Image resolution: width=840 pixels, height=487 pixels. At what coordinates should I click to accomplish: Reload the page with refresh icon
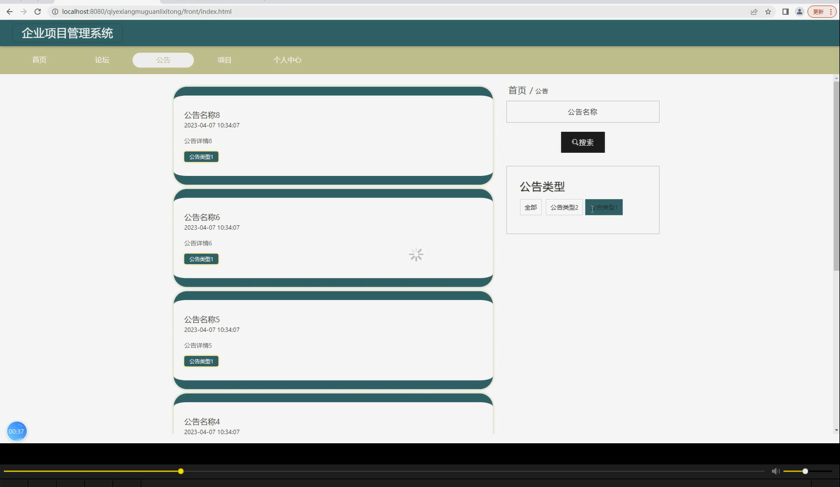[x=38, y=12]
